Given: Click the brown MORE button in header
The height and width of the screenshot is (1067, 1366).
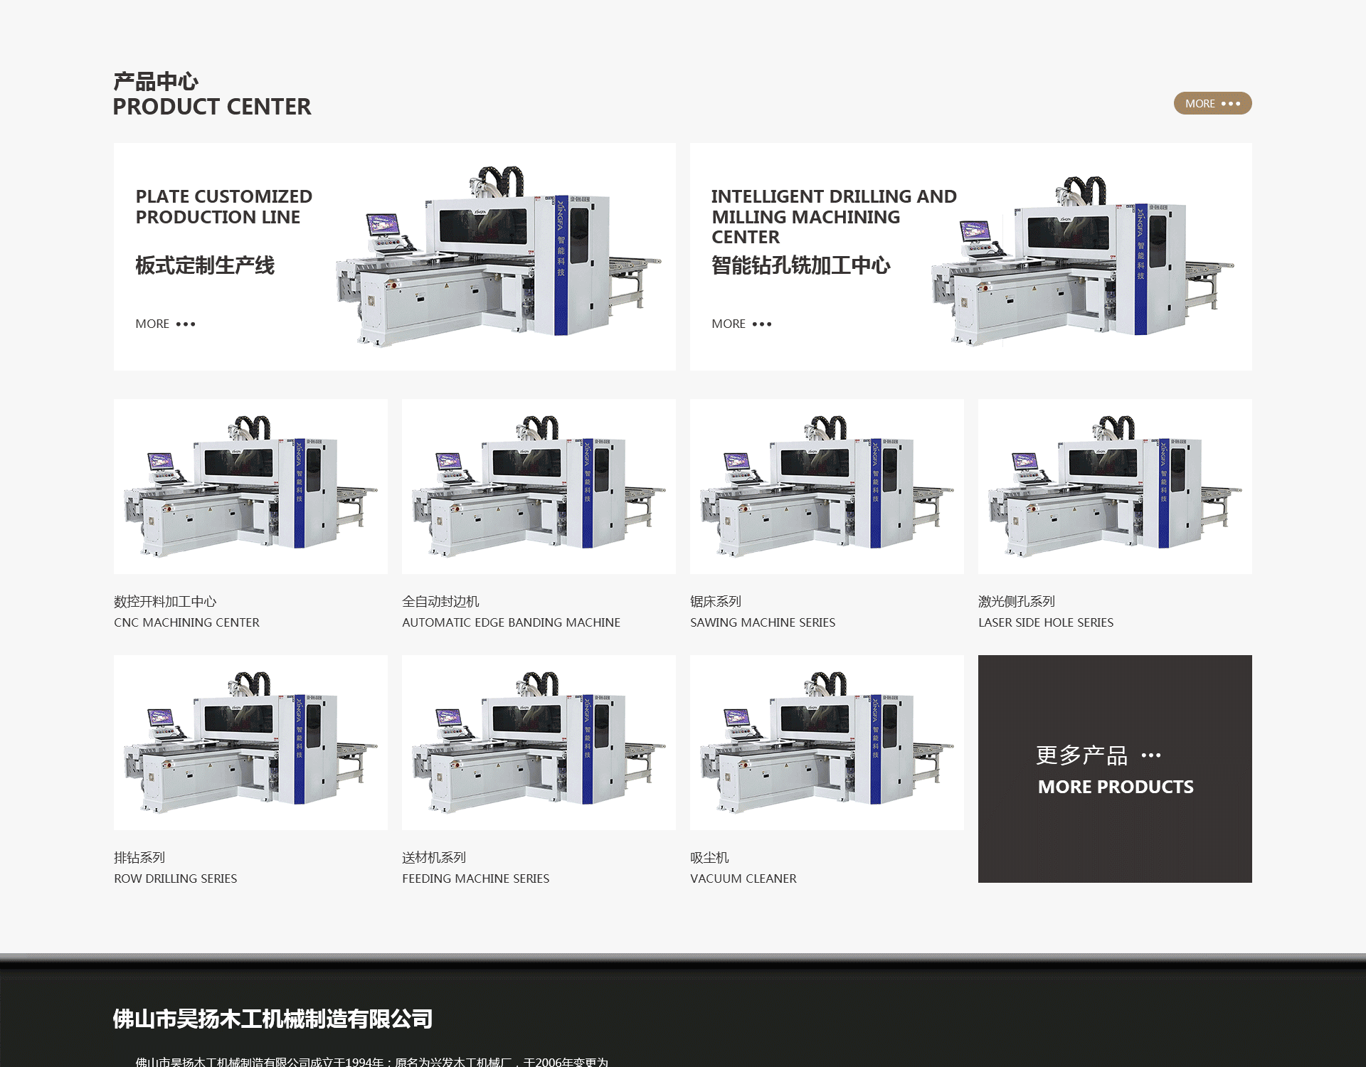Looking at the screenshot, I should tap(1212, 104).
